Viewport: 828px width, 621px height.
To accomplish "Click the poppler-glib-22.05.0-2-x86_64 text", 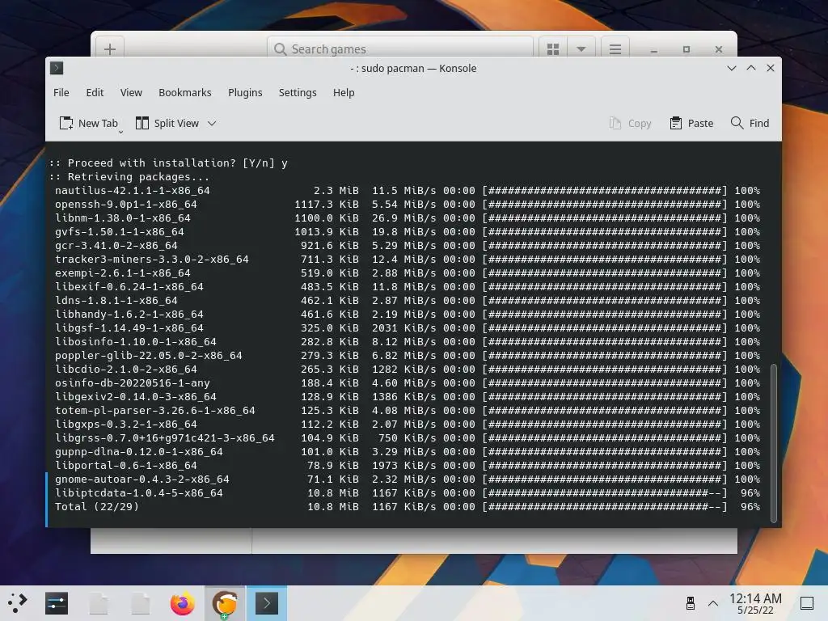I will pos(149,356).
